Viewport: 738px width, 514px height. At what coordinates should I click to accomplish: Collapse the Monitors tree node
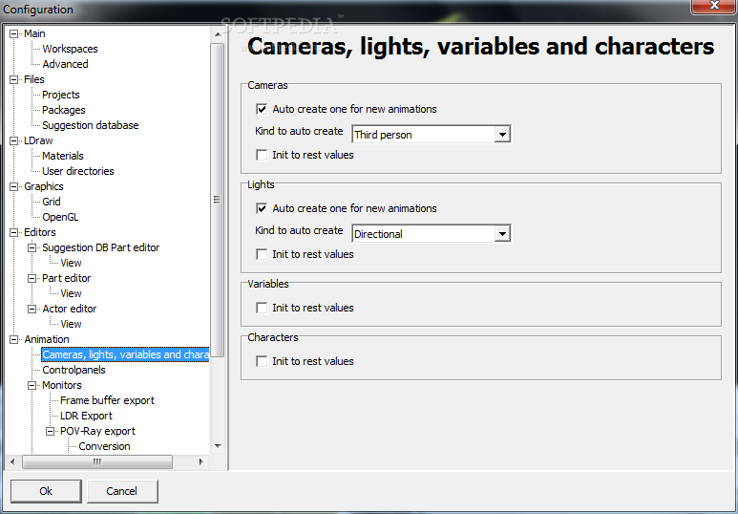coord(32,385)
